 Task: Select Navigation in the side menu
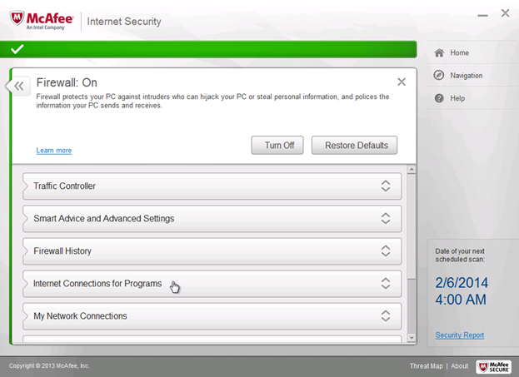466,76
